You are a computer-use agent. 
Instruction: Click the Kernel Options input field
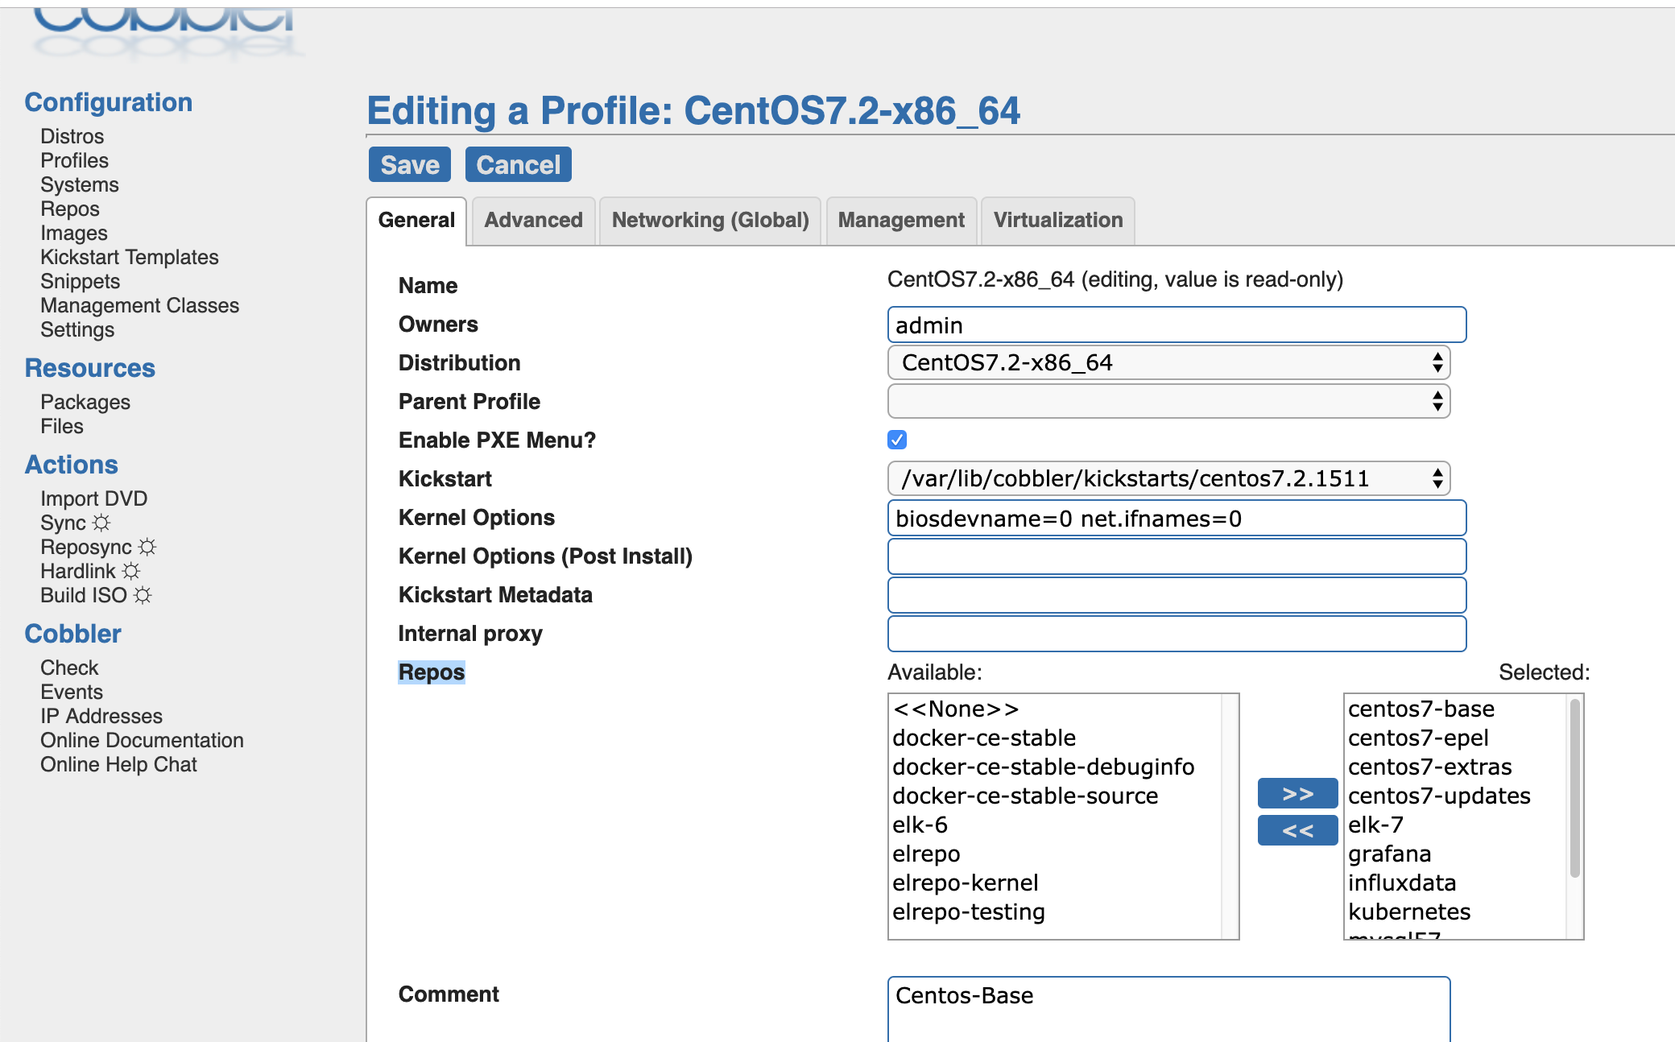pyautogui.click(x=1177, y=518)
